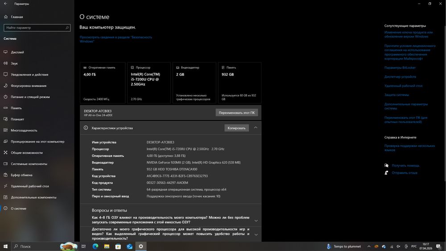Select the device ID value text
Image resolution: width=446 pixels, height=251 pixels.
tap(177, 176)
